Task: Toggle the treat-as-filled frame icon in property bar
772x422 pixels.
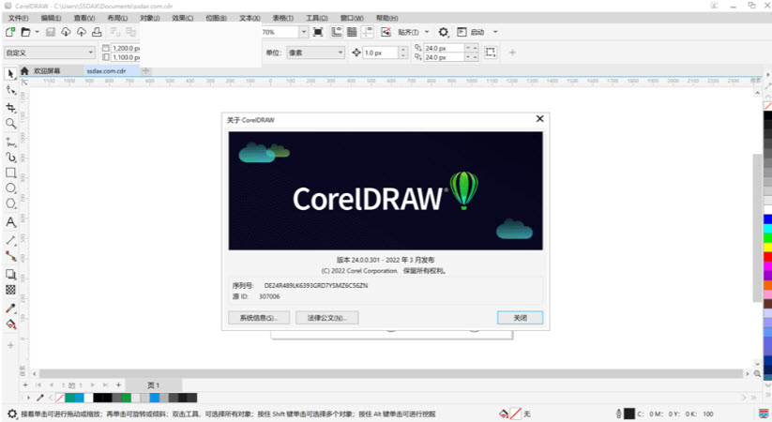Action: [x=491, y=53]
